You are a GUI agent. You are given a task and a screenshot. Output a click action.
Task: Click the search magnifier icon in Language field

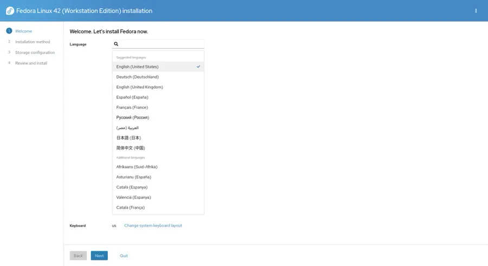[116, 44]
